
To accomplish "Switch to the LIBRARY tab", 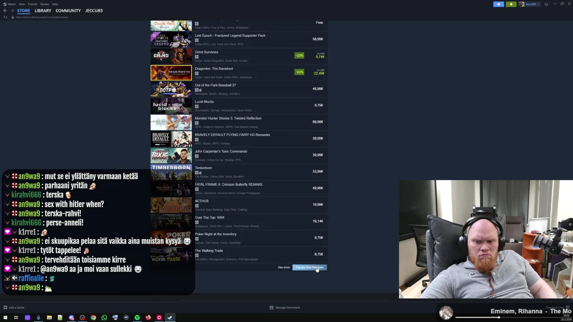I will (43, 11).
